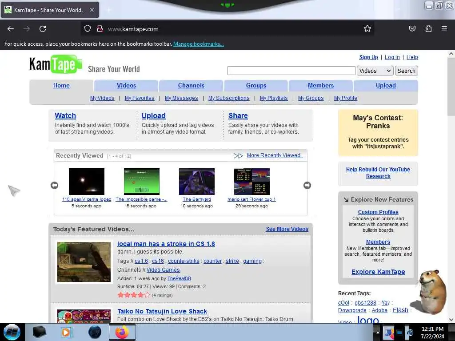Open the Pocket save icon
Viewport: 455px width, 341px height.
[412, 28]
